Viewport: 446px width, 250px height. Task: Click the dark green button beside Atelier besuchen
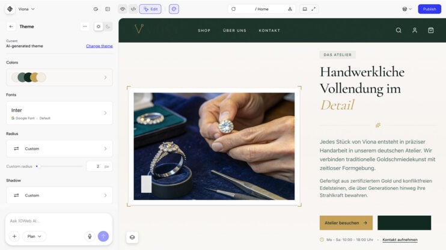pyautogui.click(x=404, y=223)
